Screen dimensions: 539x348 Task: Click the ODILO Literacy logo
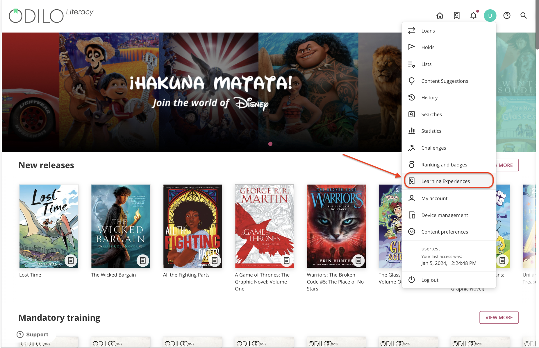pos(51,15)
